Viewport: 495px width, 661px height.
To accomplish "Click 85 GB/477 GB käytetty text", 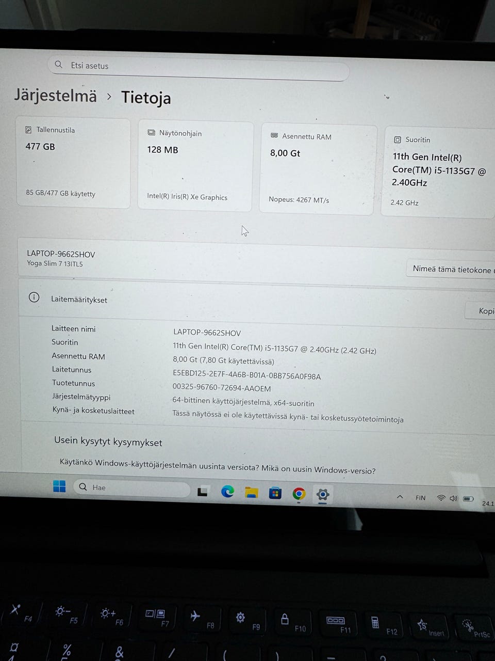I will 61,194.
